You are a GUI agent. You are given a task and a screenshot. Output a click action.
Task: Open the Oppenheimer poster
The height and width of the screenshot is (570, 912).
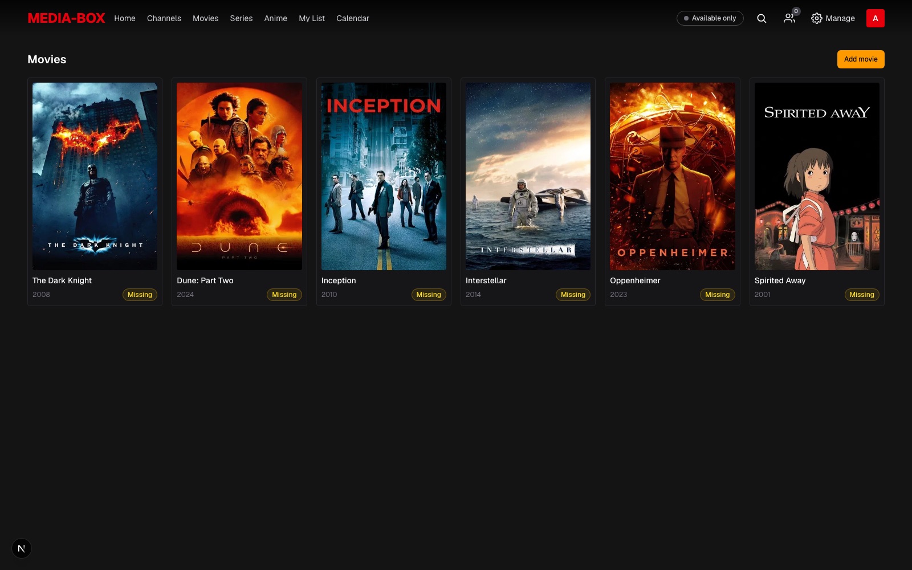click(673, 176)
